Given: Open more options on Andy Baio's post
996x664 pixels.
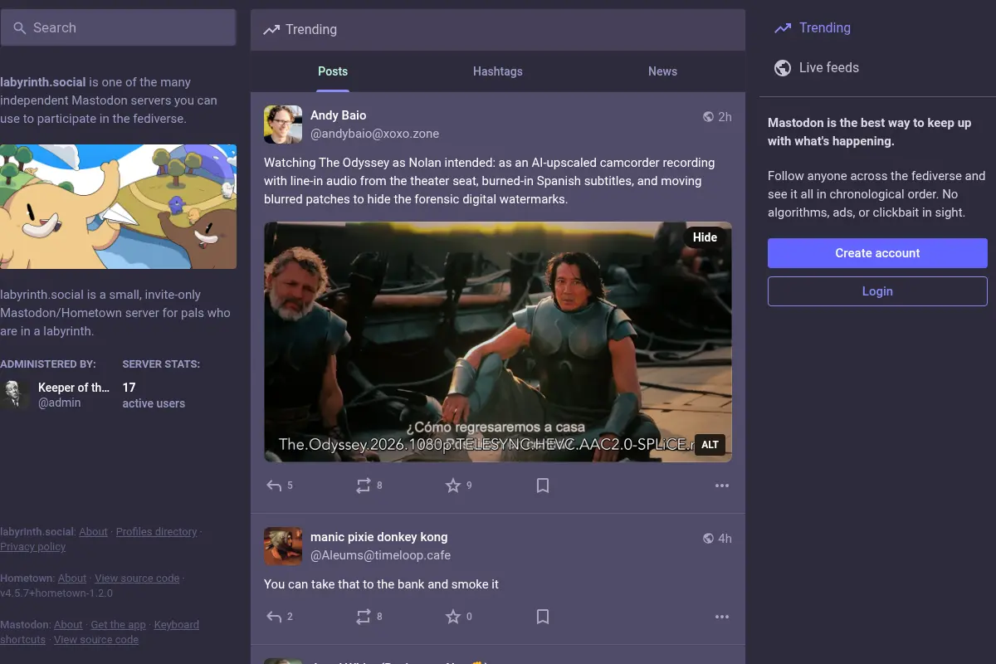Looking at the screenshot, I should (722, 486).
